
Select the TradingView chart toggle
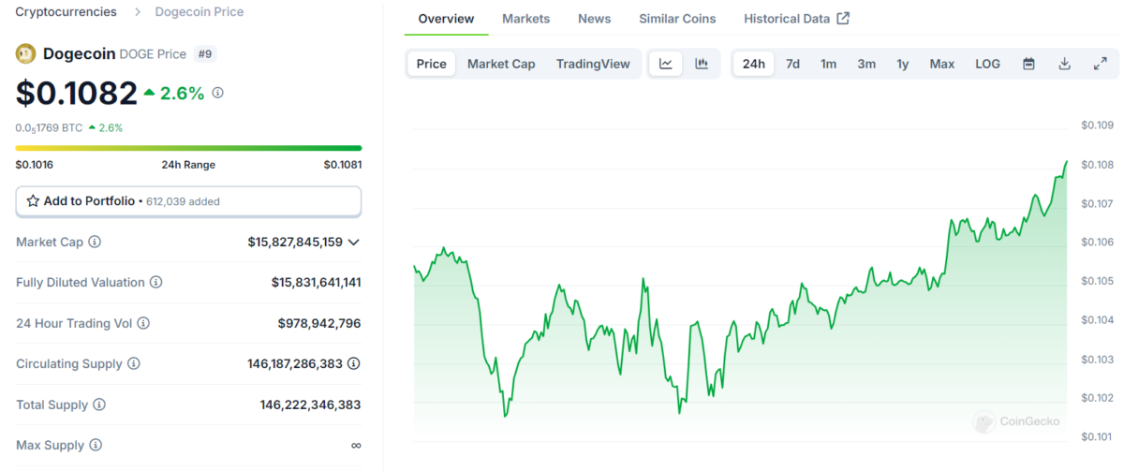(593, 64)
